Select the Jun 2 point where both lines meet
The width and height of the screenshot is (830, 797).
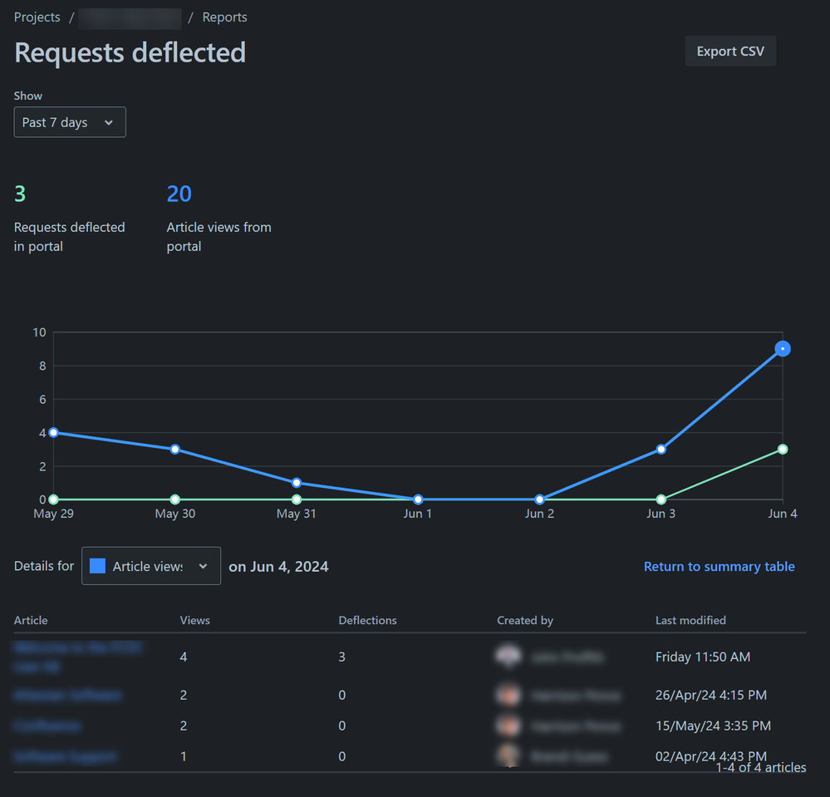539,499
